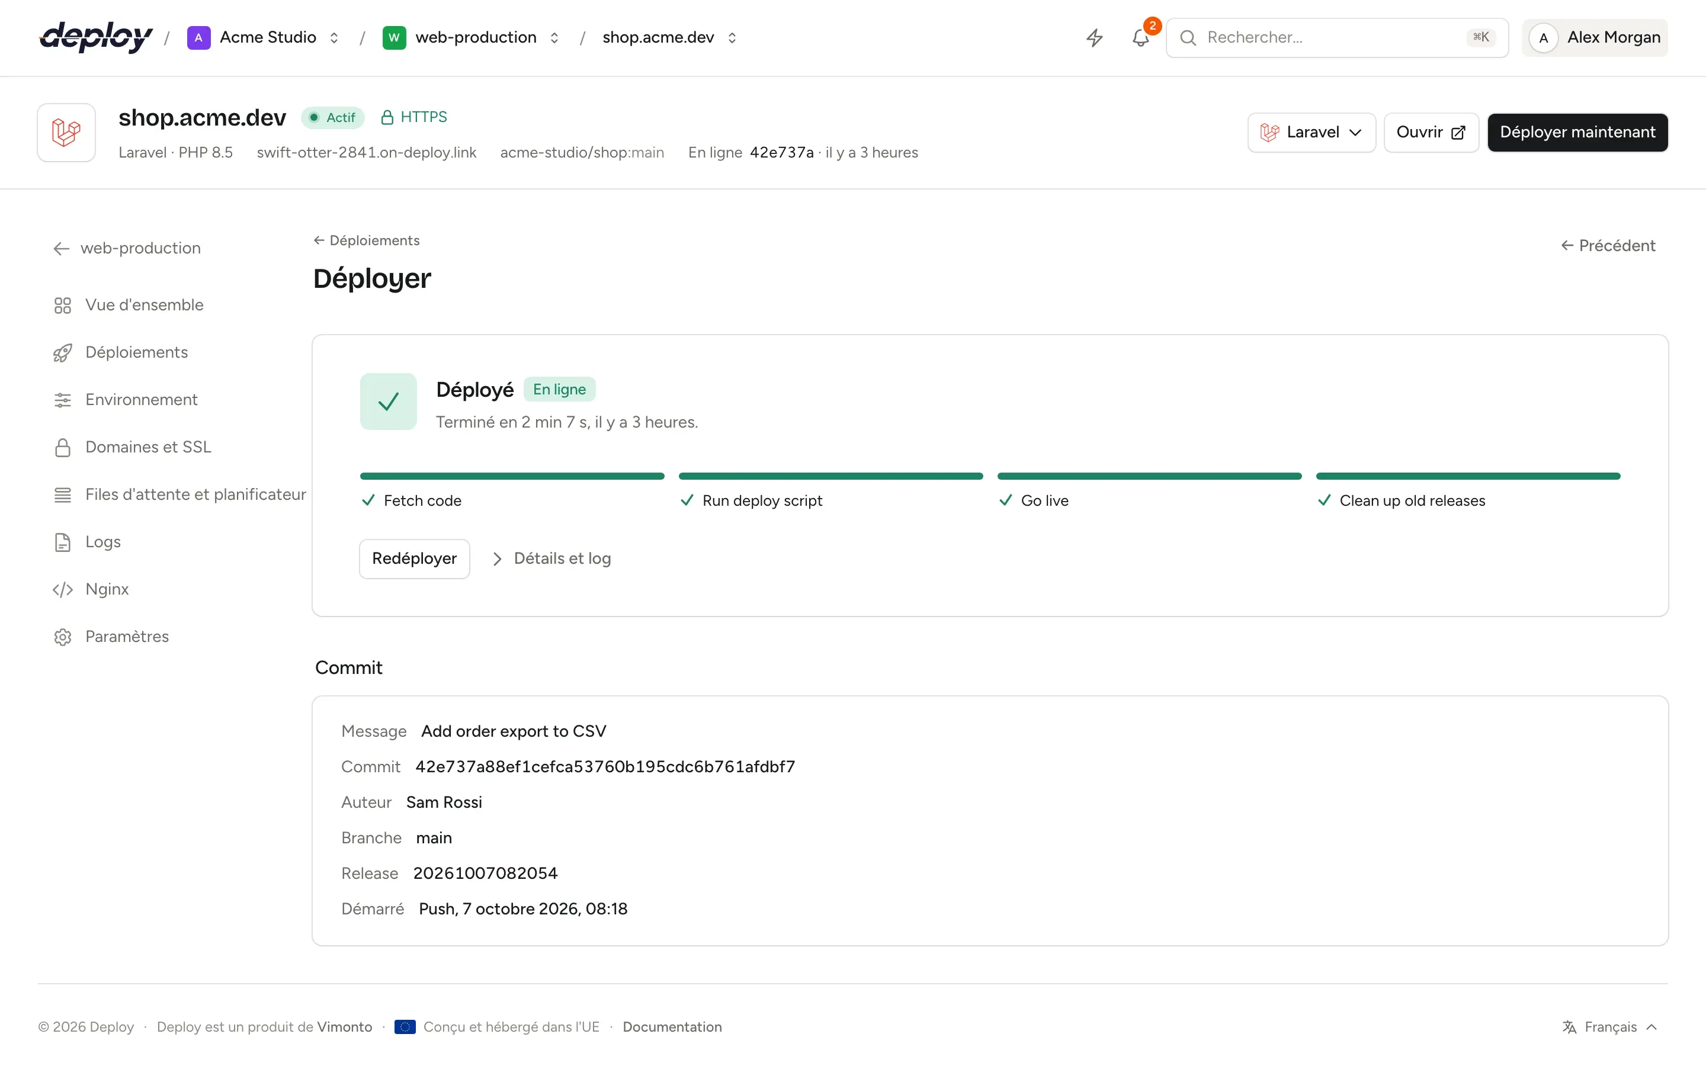Screen dimensions: 1706x1066
Task: Go back to web-production server
Action: 127,248
